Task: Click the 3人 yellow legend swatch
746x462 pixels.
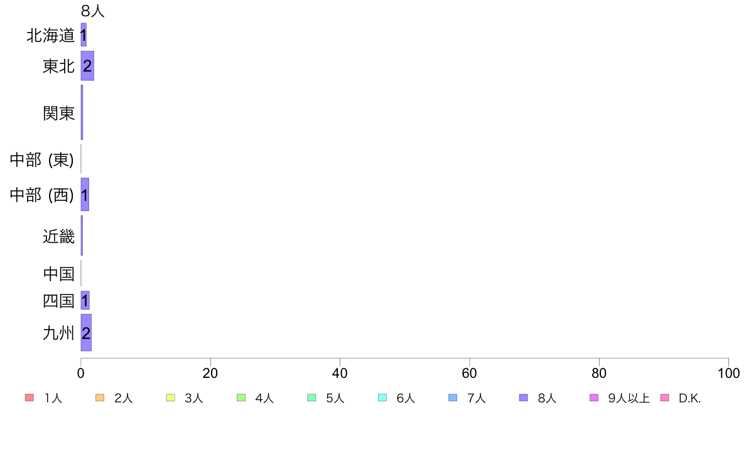Action: click(x=170, y=398)
